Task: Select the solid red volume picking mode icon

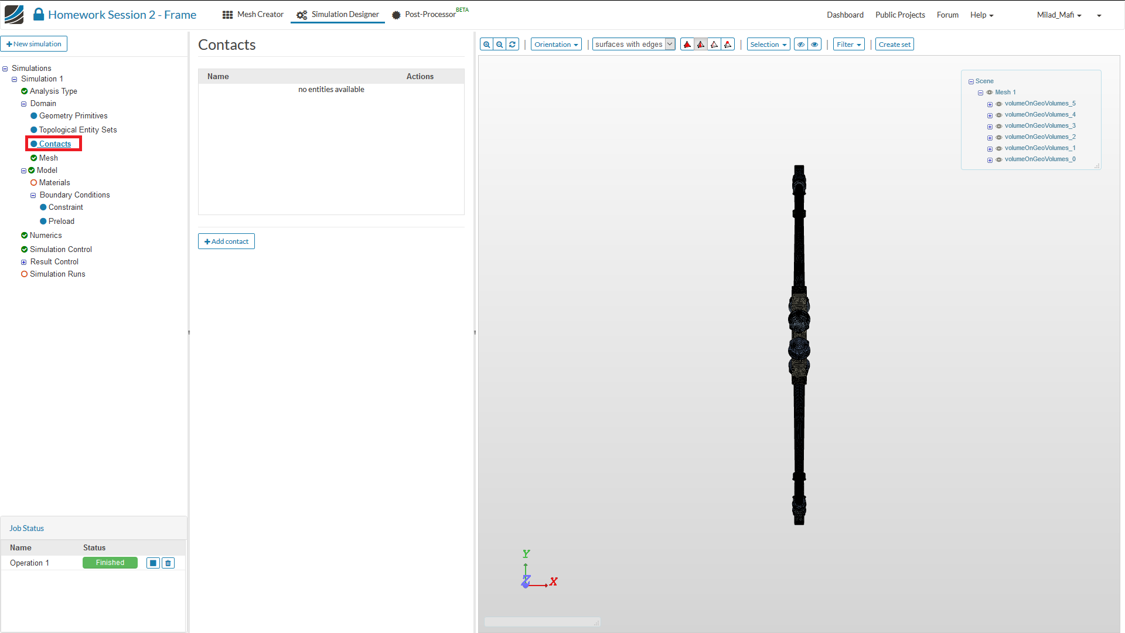Action: point(687,45)
